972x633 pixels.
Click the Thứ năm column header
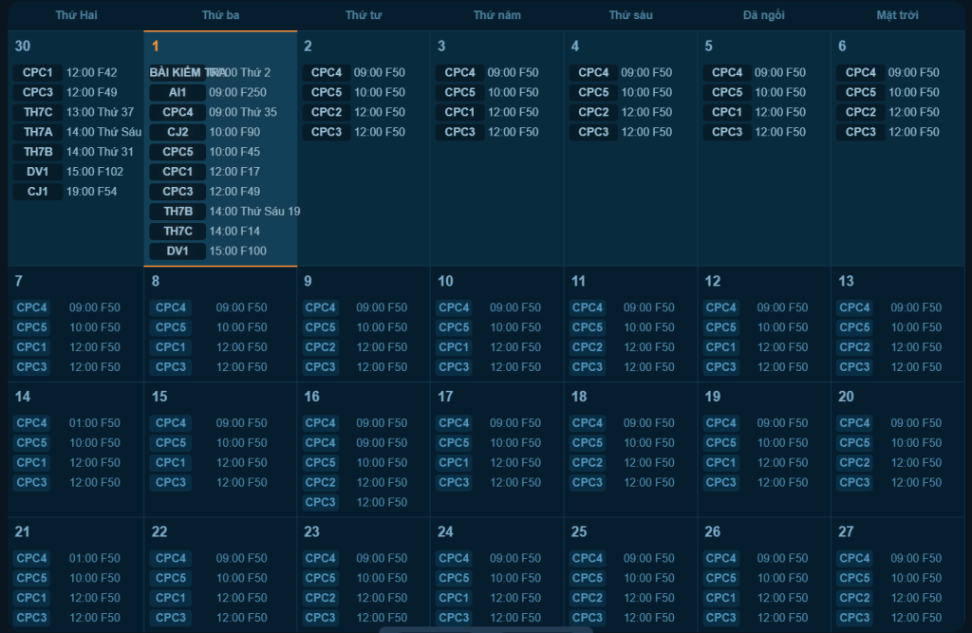pos(496,15)
